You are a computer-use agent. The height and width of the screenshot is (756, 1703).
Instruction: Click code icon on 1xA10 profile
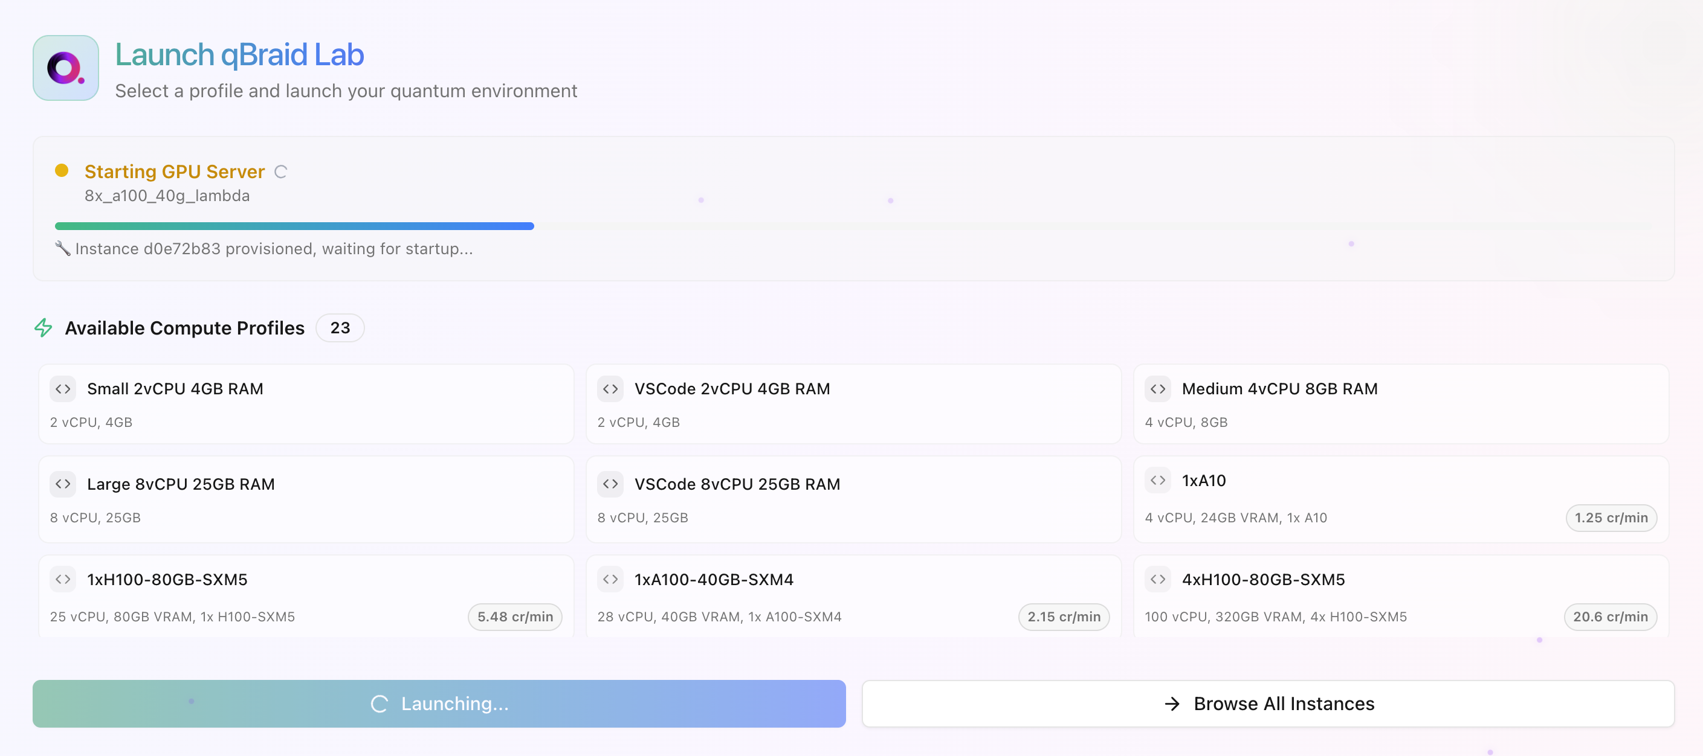1157,481
